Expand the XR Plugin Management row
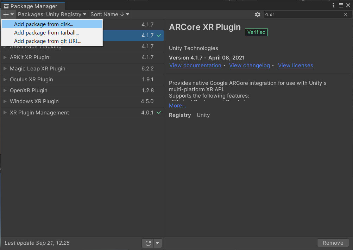The width and height of the screenshot is (353, 250). (x=5, y=112)
